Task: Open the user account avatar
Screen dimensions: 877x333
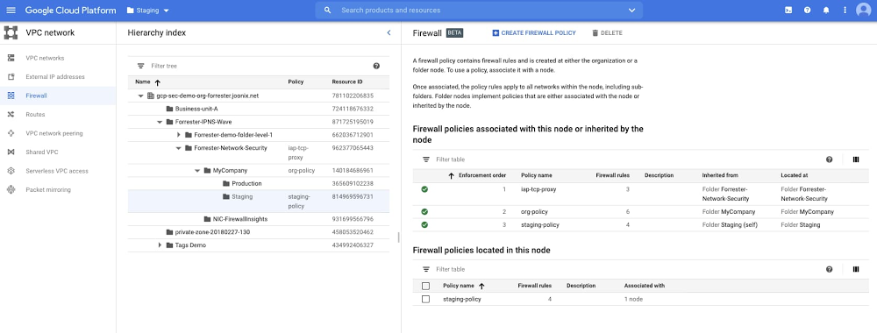Action: pos(864,10)
